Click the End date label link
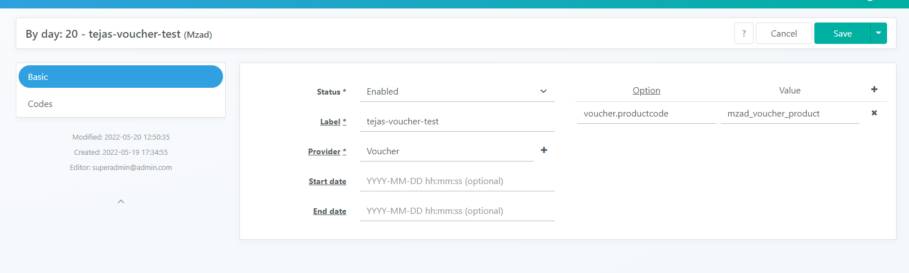The height and width of the screenshot is (273, 909). (x=329, y=211)
